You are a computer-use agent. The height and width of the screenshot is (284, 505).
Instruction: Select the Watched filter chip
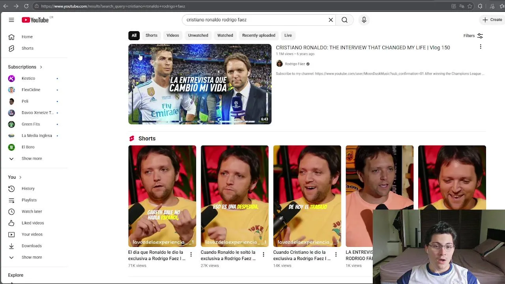point(225,35)
